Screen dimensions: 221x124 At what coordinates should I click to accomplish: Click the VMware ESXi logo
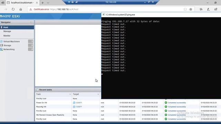10,16
